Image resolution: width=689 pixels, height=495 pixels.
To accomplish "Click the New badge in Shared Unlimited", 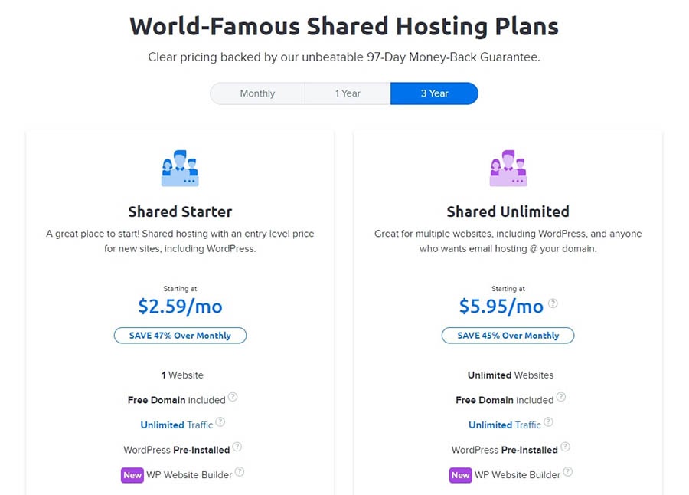I will (x=461, y=475).
